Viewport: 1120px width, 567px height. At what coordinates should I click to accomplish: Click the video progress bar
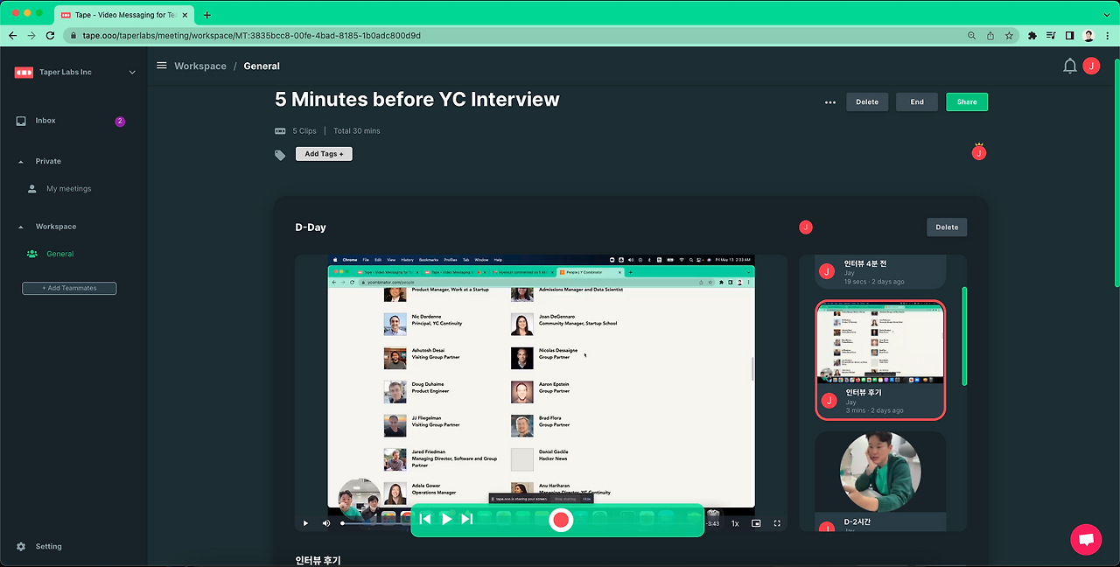click(x=376, y=523)
